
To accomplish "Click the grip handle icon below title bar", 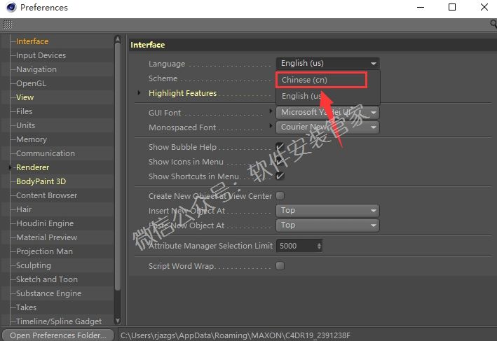I will pyautogui.click(x=8, y=25).
